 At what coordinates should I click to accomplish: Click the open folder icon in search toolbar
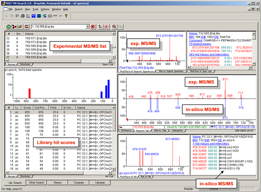tap(20, 26)
